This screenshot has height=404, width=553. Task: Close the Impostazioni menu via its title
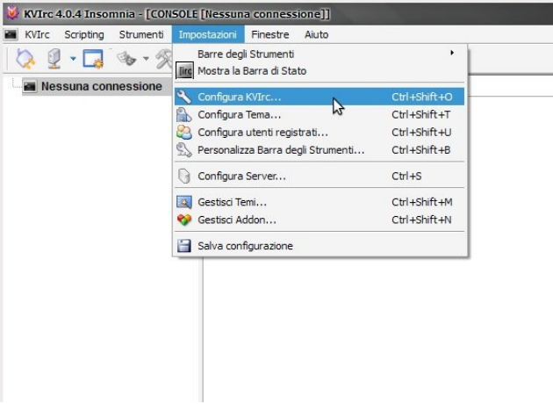coord(208,34)
